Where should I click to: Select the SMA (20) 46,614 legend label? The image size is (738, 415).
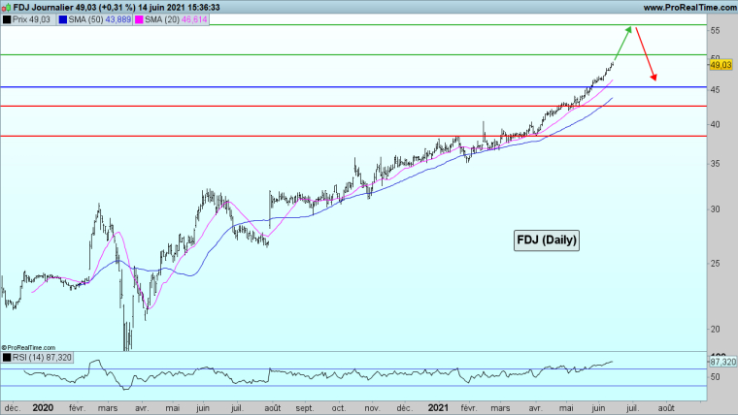click(x=176, y=19)
